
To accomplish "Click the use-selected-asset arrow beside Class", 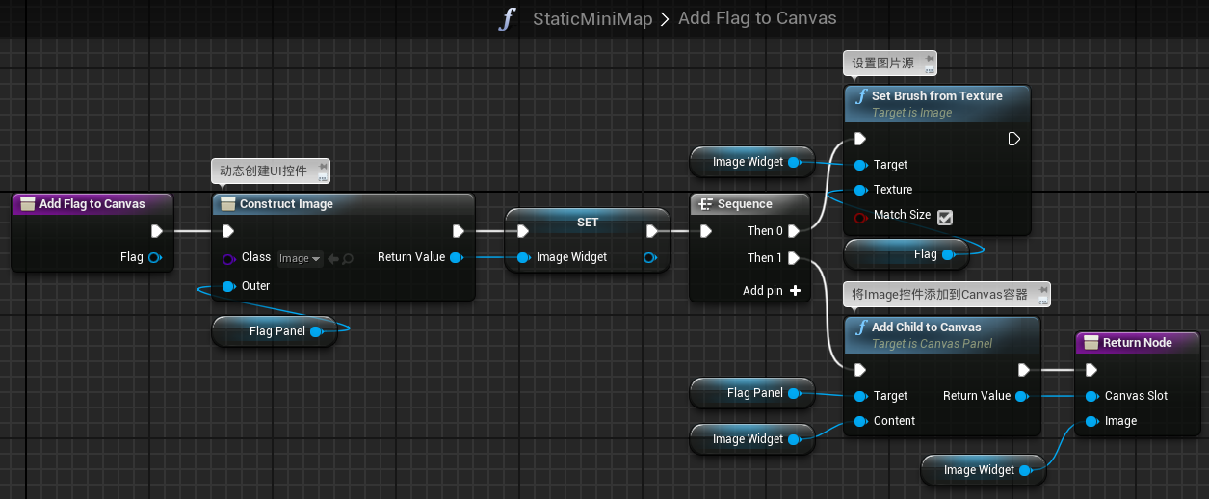I will click(x=332, y=258).
